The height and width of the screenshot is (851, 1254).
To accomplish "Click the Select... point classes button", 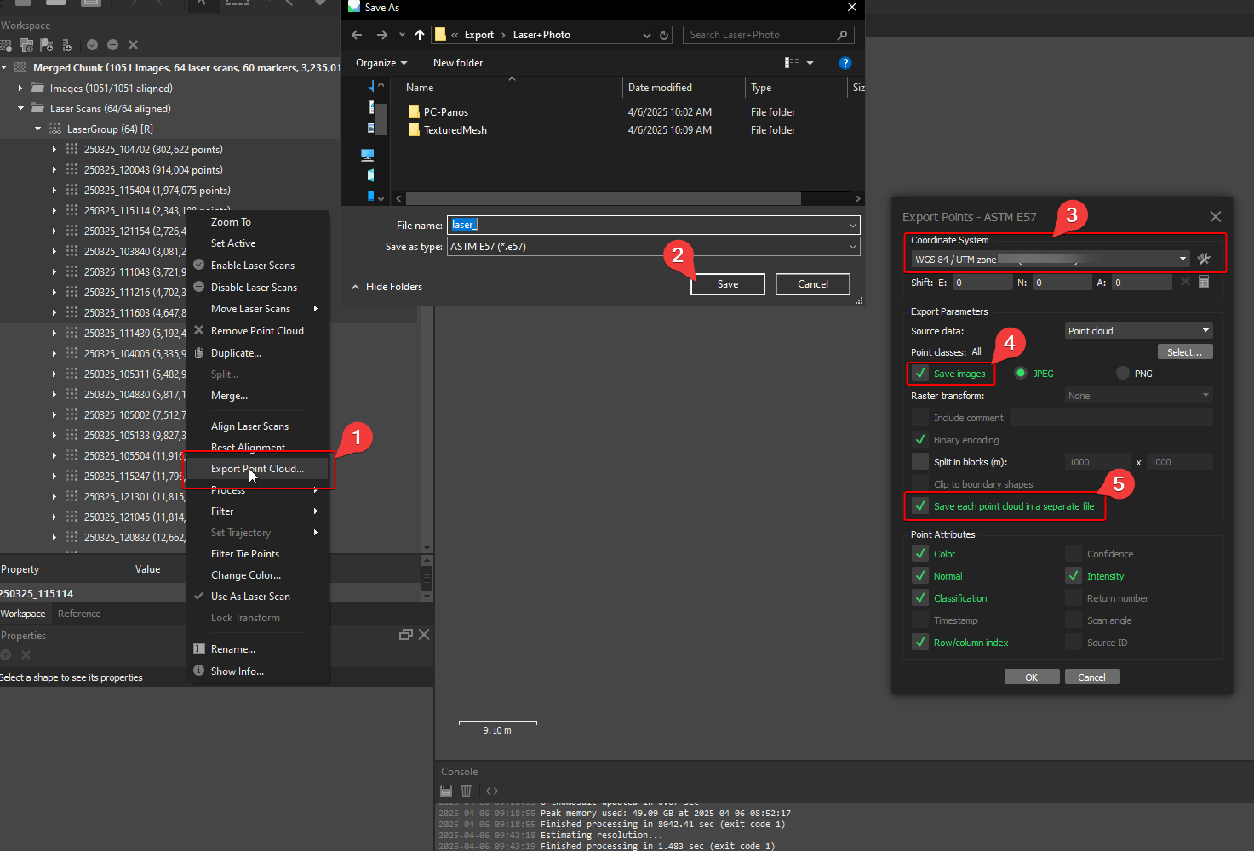I will pyautogui.click(x=1185, y=351).
